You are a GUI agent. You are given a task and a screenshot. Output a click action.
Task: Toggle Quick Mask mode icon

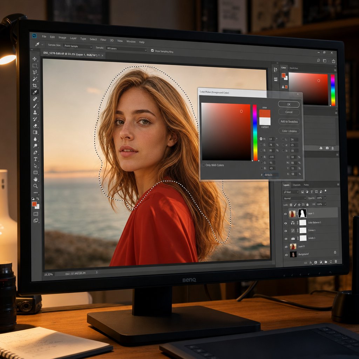[36, 214]
